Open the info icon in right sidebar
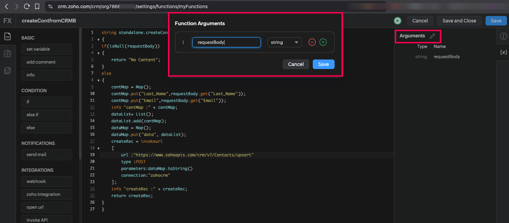Screen dimensions: 509x223 503,36
